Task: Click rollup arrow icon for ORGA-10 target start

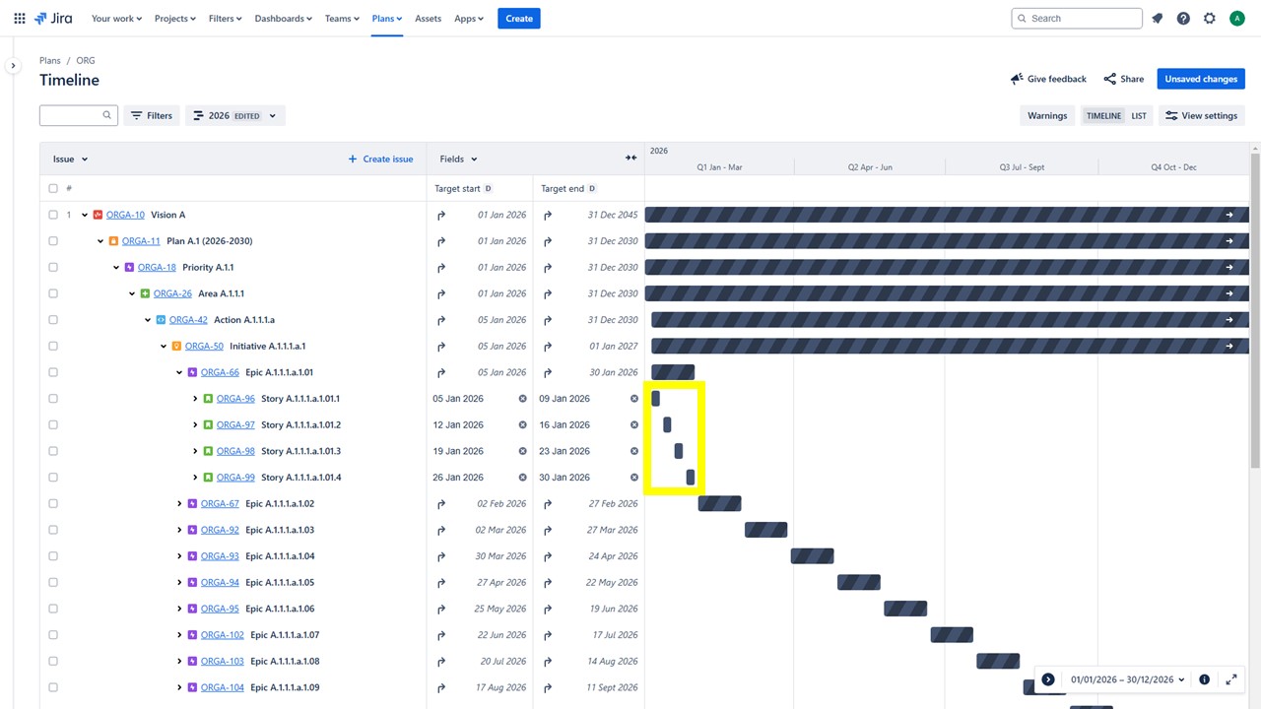Action: (441, 215)
